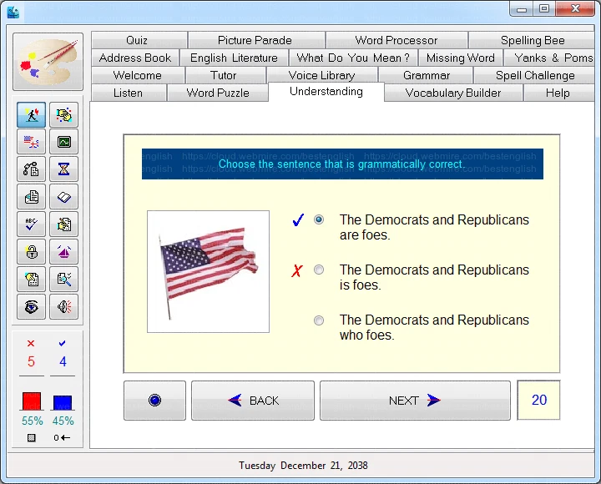Switch to the Word Processor tab
The image size is (601, 484).
tap(396, 40)
